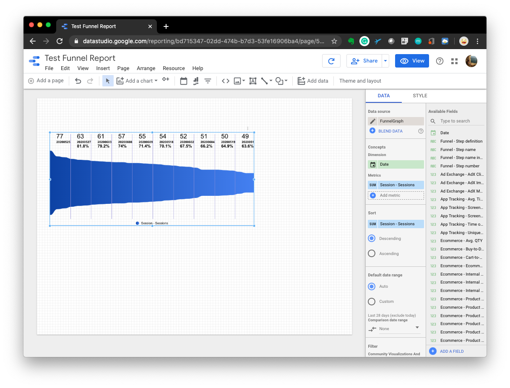Switch to the STYLE tab
Screen dimensions: 510x388
(x=420, y=96)
